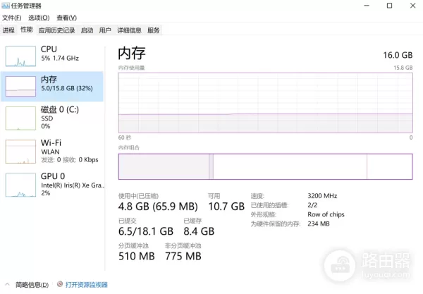
Task: Click the Task Manager app icon in title bar
Action: [5, 5]
